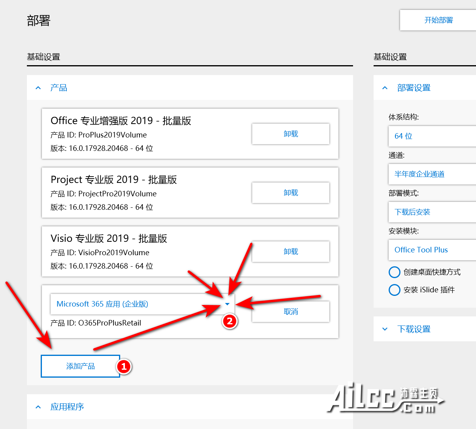The width and height of the screenshot is (476, 429).
Task: Collapse the 部署设置 section chevron
Action: [x=385, y=88]
